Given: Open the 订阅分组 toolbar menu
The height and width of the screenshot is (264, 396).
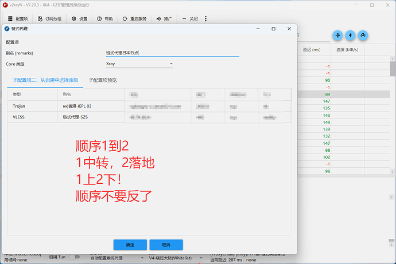Looking at the screenshot, I should pyautogui.click(x=50, y=19).
